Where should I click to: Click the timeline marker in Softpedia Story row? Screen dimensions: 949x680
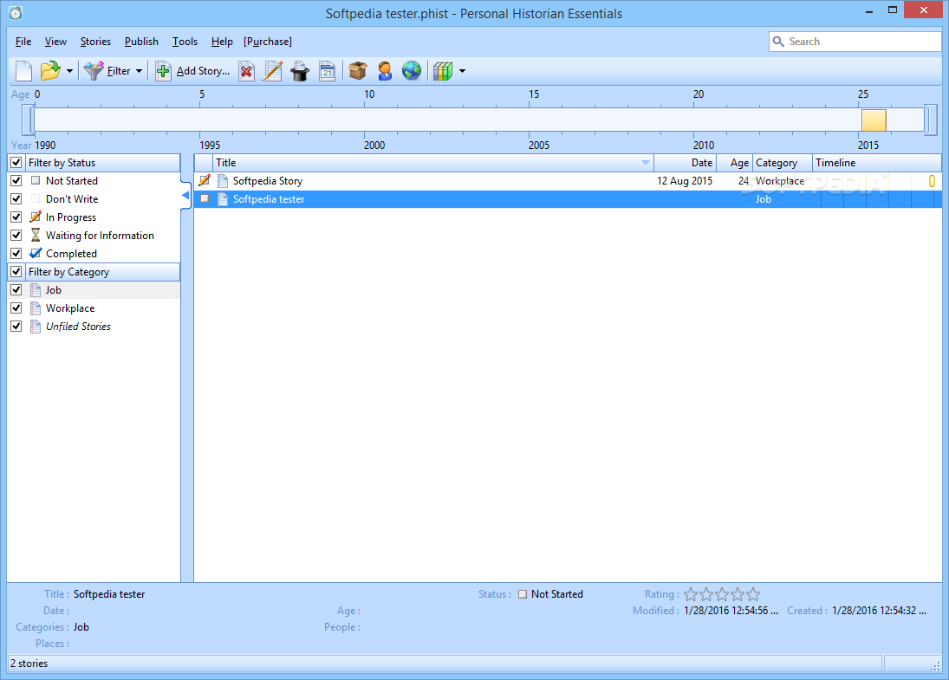click(932, 181)
